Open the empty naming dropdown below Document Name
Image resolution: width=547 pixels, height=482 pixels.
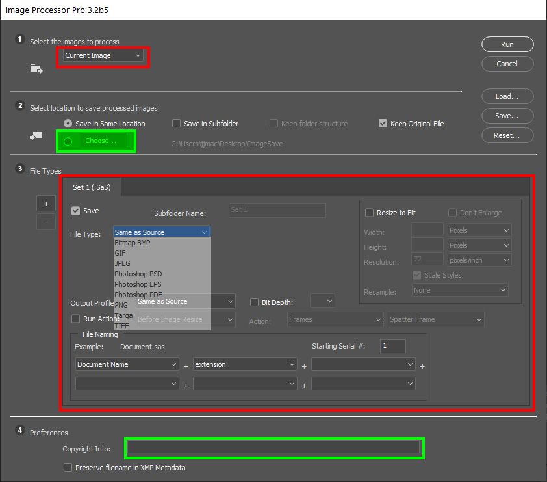coord(127,384)
